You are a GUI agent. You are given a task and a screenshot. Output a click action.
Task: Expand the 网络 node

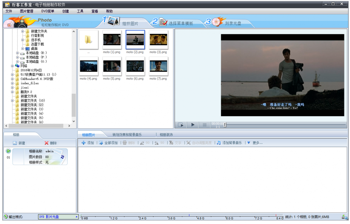click(x=12, y=66)
